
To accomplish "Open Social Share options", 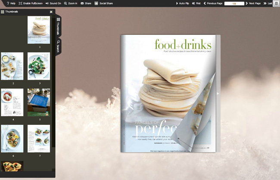I will click(103, 3).
